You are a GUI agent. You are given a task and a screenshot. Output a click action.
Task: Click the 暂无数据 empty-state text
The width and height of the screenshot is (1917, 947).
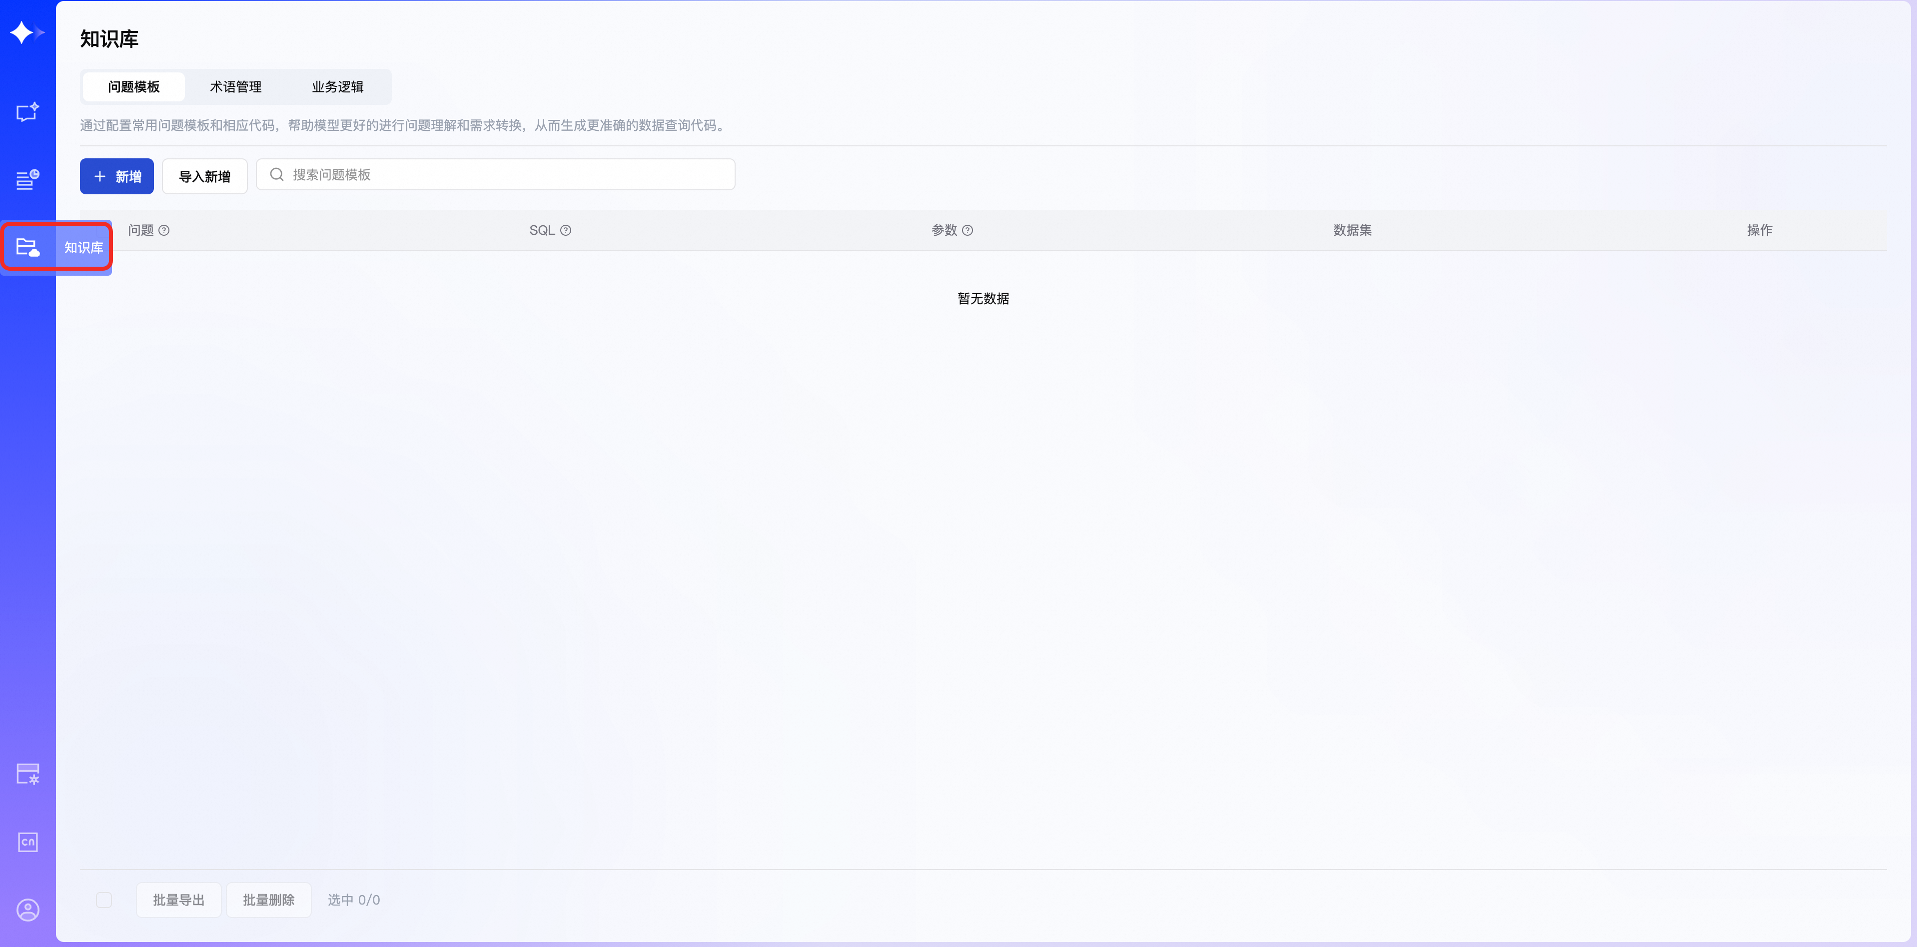983,298
